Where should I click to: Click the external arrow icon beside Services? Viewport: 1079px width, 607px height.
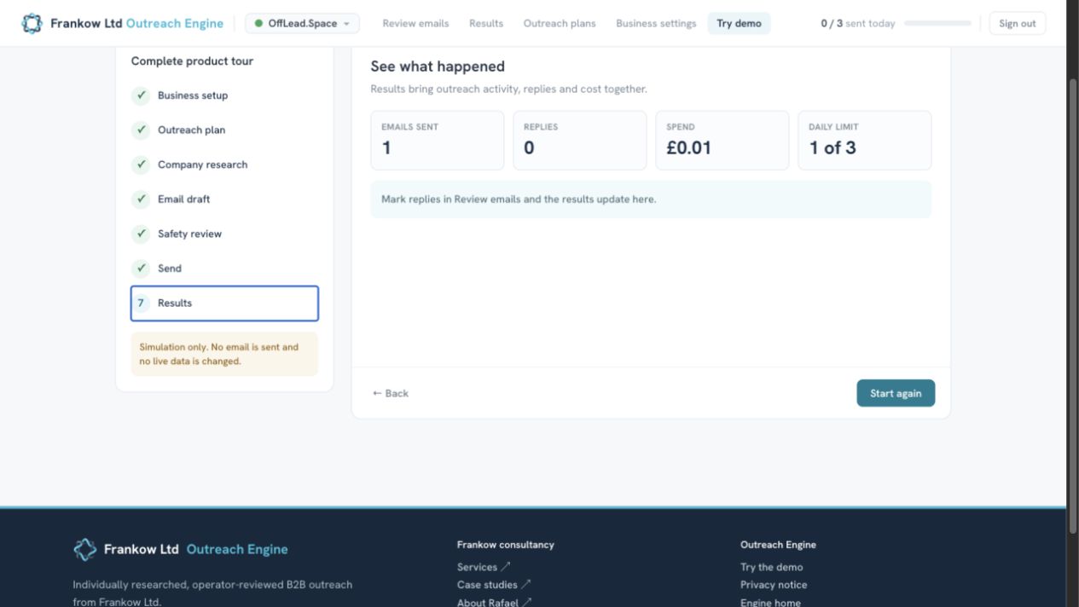(x=506, y=567)
